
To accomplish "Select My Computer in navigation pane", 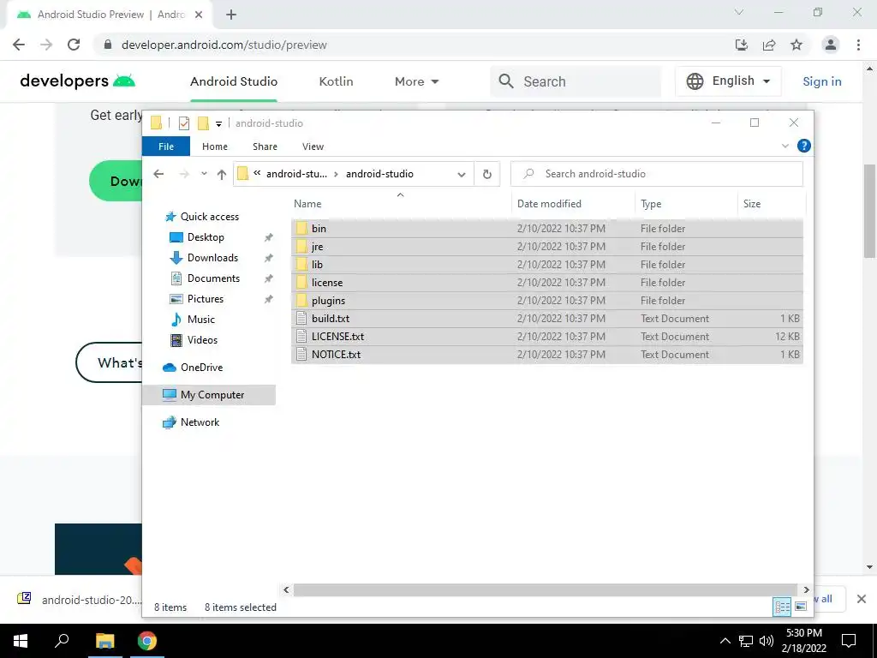I will [209, 395].
